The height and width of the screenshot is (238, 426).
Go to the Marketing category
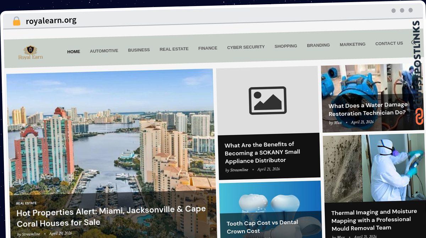(x=353, y=44)
